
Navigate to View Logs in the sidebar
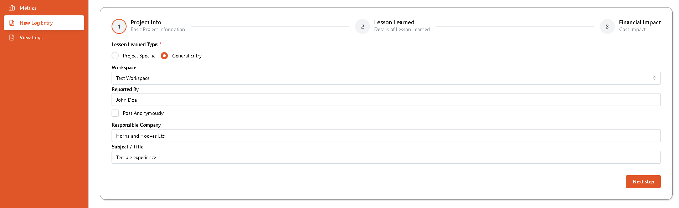click(x=31, y=37)
